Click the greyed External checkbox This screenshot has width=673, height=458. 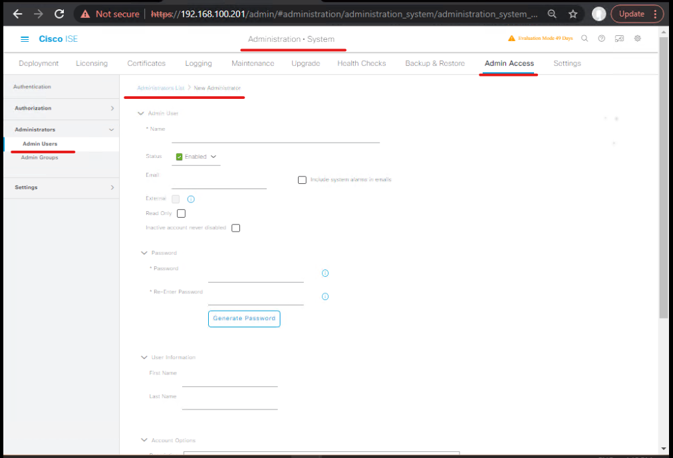pos(176,198)
